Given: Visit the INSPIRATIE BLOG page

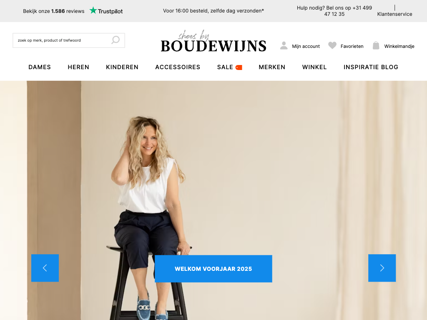Looking at the screenshot, I should (371, 67).
